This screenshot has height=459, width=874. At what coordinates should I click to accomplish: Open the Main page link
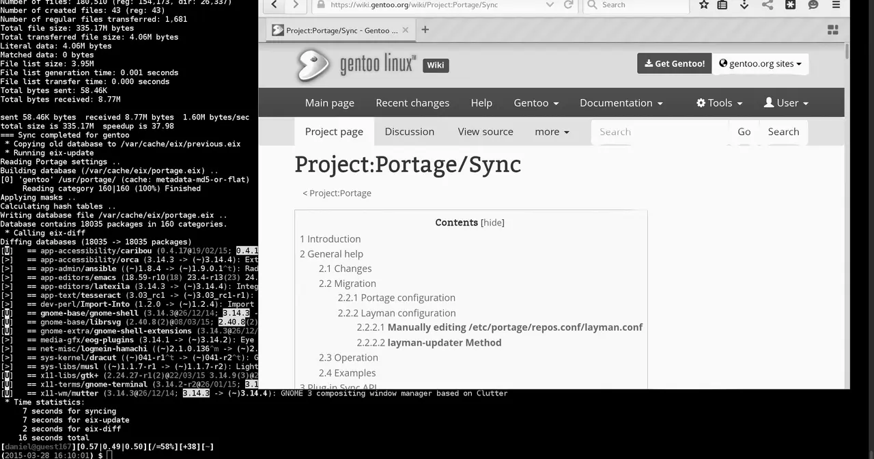[330, 102]
